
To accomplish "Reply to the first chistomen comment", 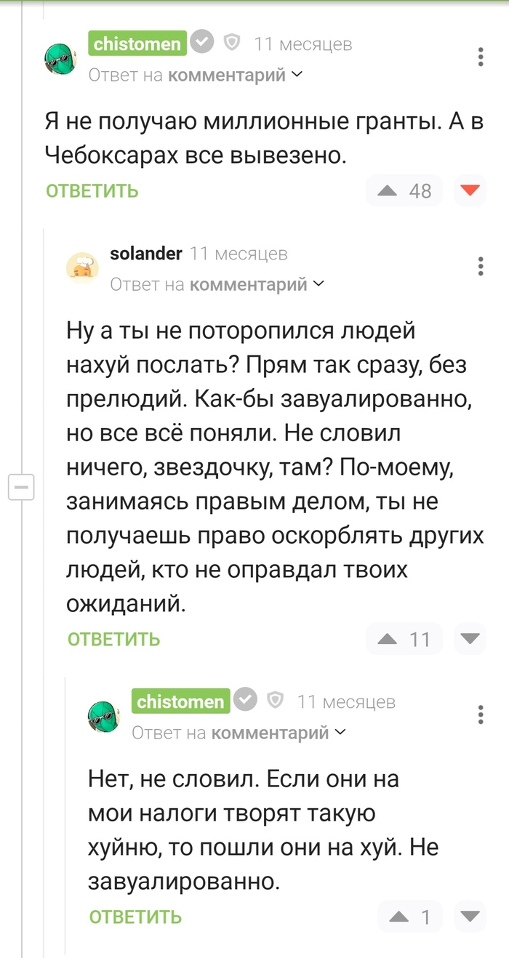I will (92, 191).
